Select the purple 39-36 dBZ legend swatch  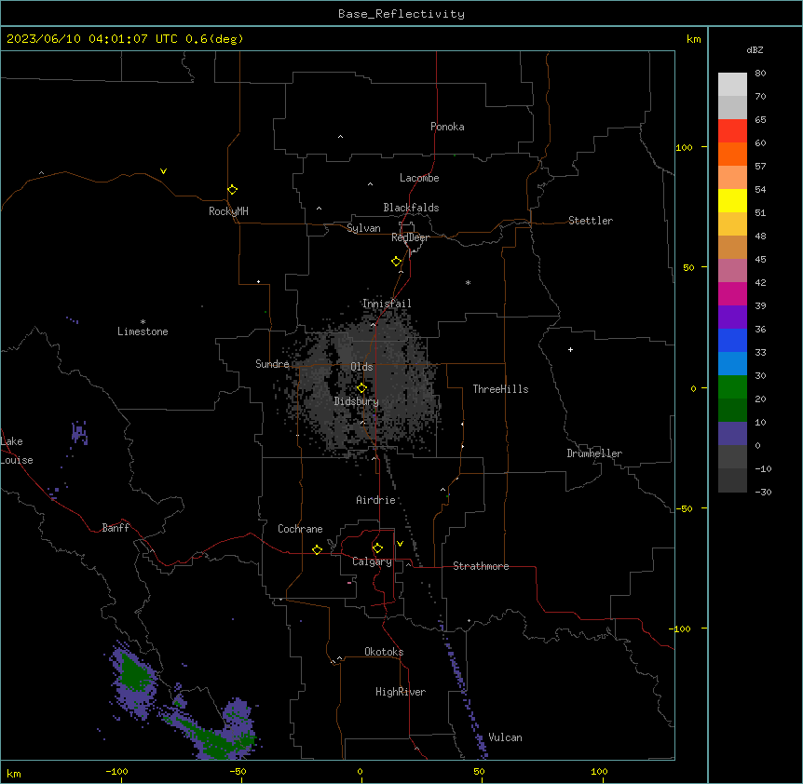(732, 318)
